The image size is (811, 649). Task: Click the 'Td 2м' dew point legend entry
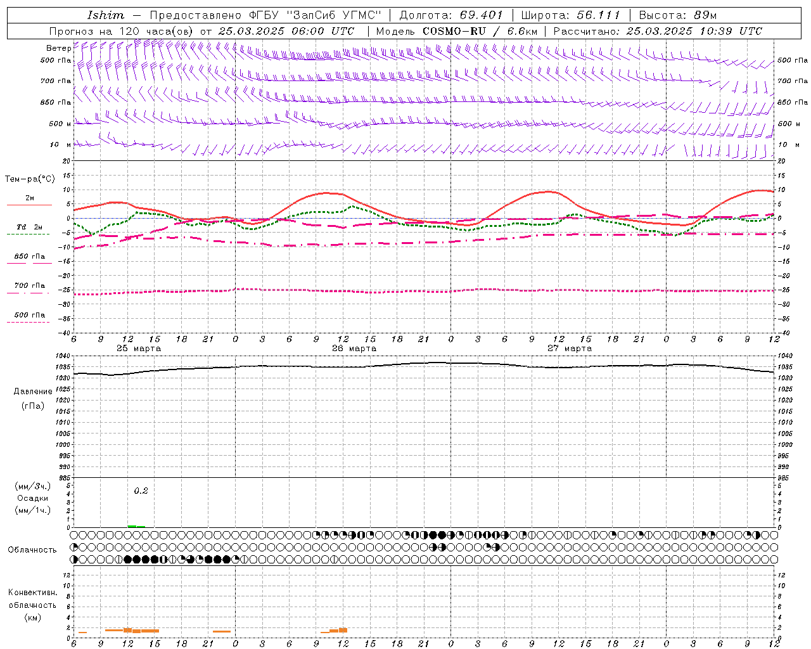[x=29, y=227]
